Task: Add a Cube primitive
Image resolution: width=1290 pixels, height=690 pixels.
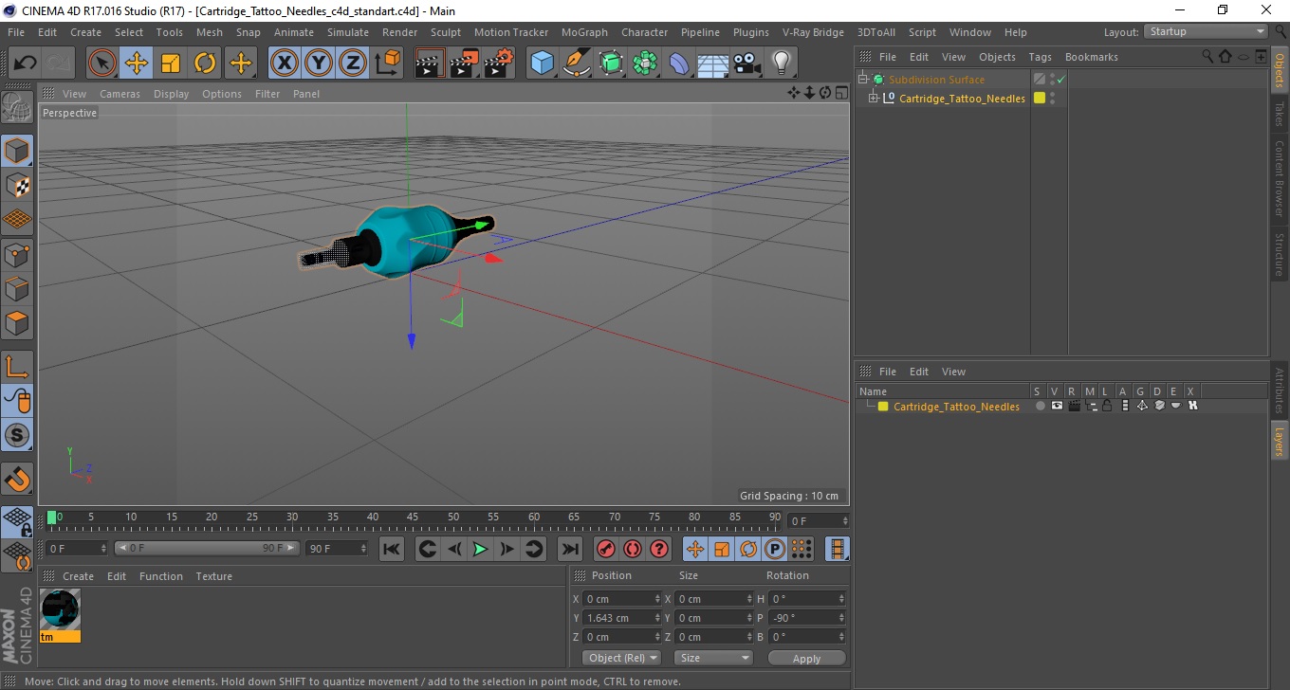Action: click(x=543, y=64)
